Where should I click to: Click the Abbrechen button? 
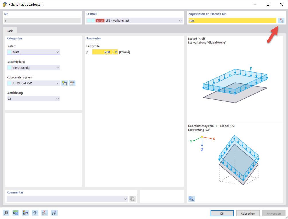[x=248, y=213]
